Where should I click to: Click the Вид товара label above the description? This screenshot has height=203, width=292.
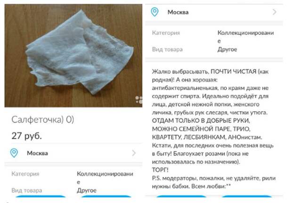[x=167, y=49]
